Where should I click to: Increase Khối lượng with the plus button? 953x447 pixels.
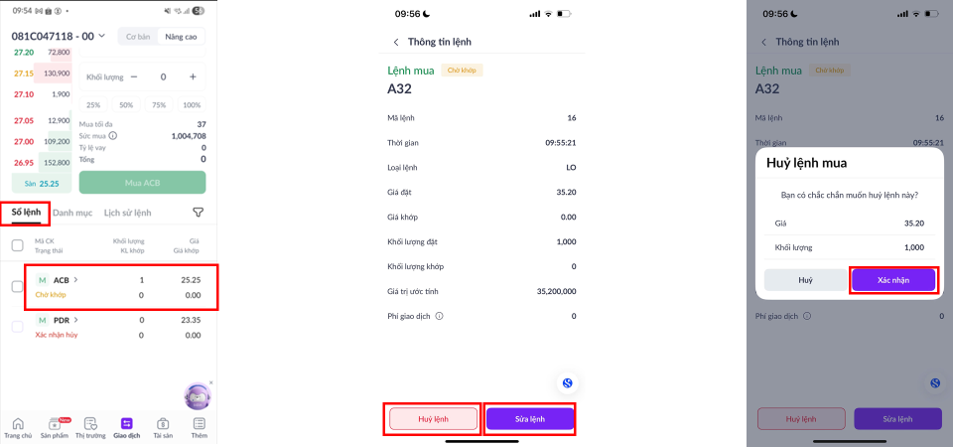(x=193, y=76)
